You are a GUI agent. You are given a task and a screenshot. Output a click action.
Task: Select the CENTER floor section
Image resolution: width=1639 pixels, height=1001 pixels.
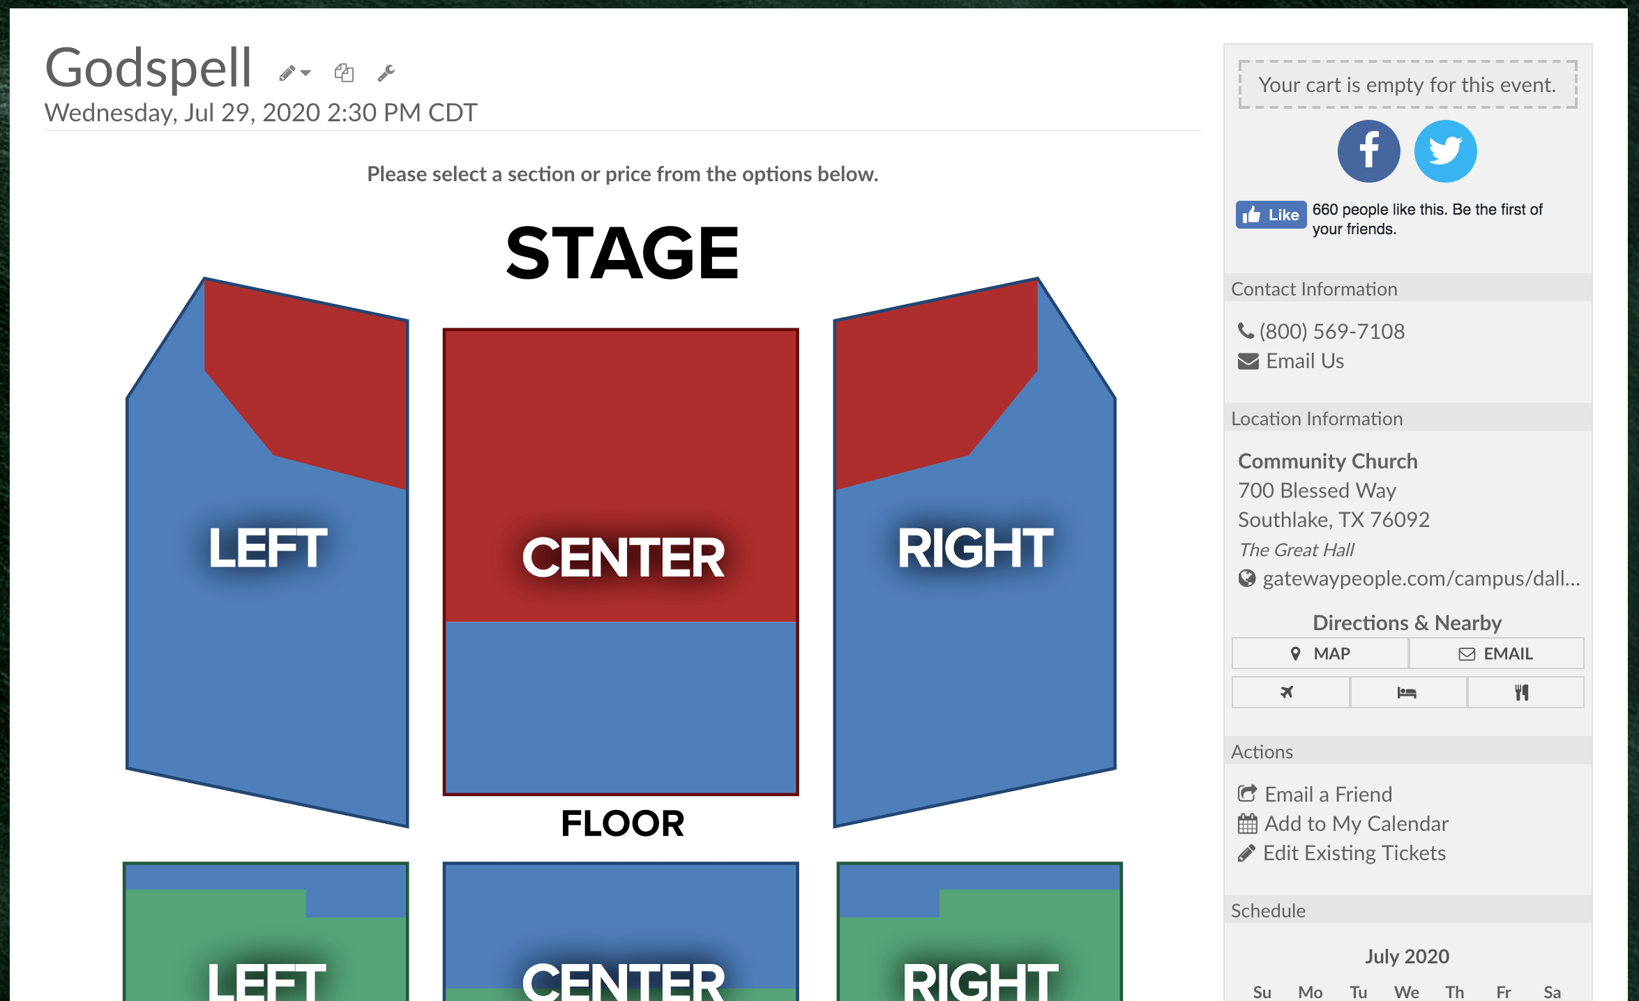point(621,556)
